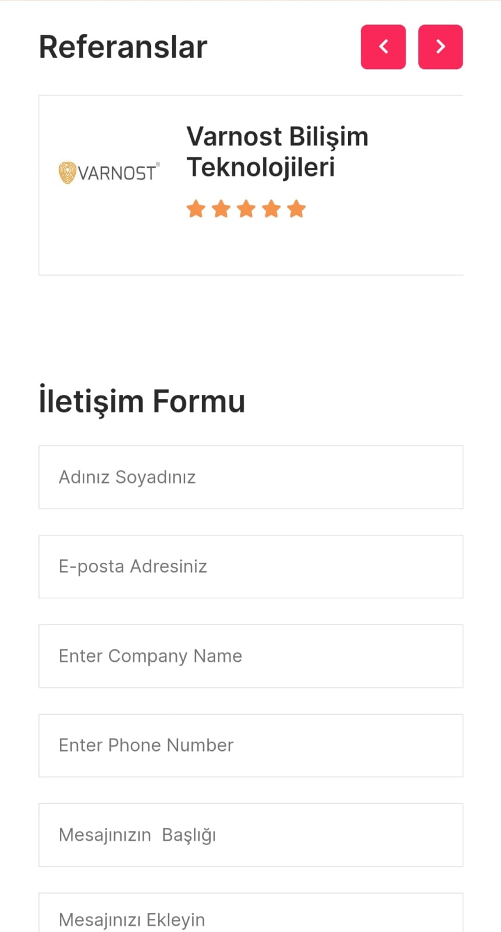Click the VARNOST wordmark in the logo
The image size is (501, 932).
[x=118, y=174]
